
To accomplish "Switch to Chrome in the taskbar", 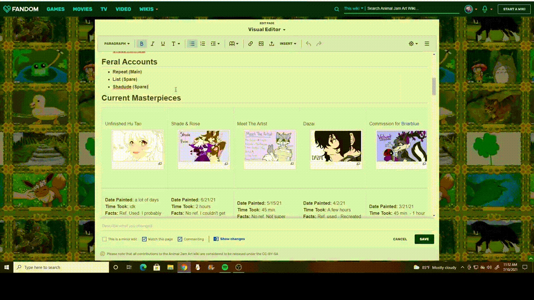I will click(184, 267).
